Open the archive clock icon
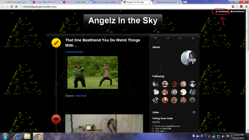This screenshot has width=249, height=140. pyautogui.click(x=180, y=38)
